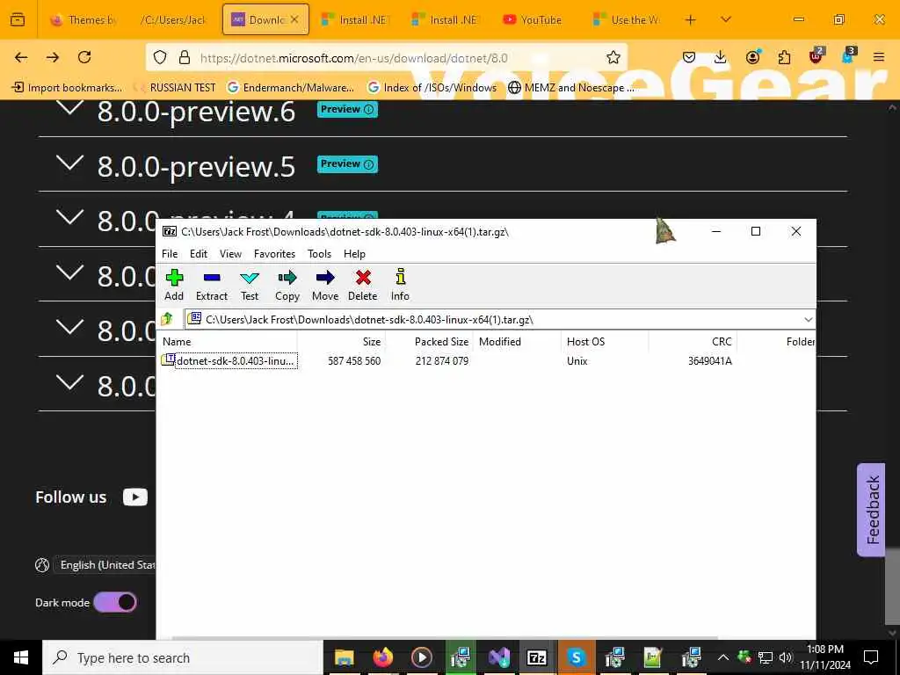Open the Firefox extensions puzzle icon
900x675 pixels.
pyautogui.click(x=784, y=57)
